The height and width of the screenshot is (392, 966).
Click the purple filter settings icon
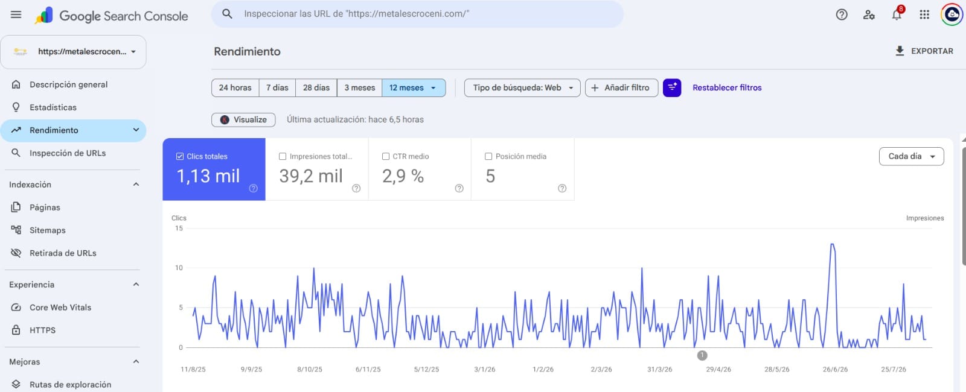pos(672,87)
